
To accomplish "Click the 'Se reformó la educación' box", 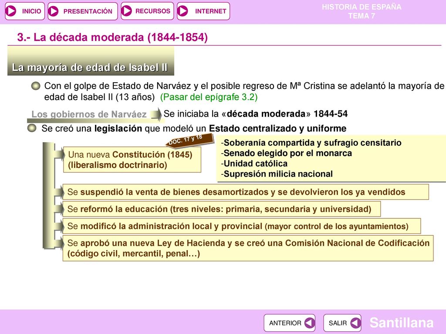I will point(221,209).
